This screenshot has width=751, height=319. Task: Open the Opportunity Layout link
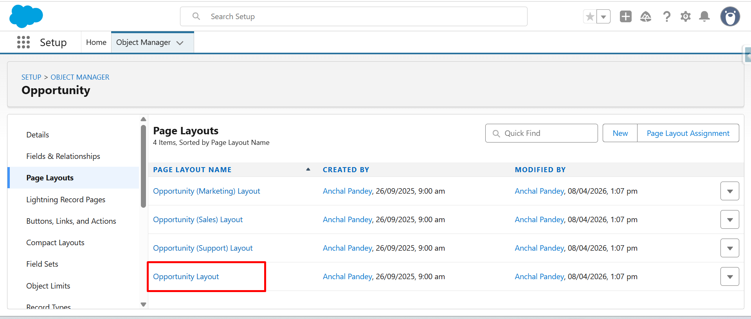[x=186, y=276]
